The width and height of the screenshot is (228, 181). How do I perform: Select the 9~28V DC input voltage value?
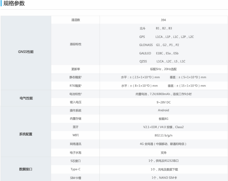(x=163, y=102)
